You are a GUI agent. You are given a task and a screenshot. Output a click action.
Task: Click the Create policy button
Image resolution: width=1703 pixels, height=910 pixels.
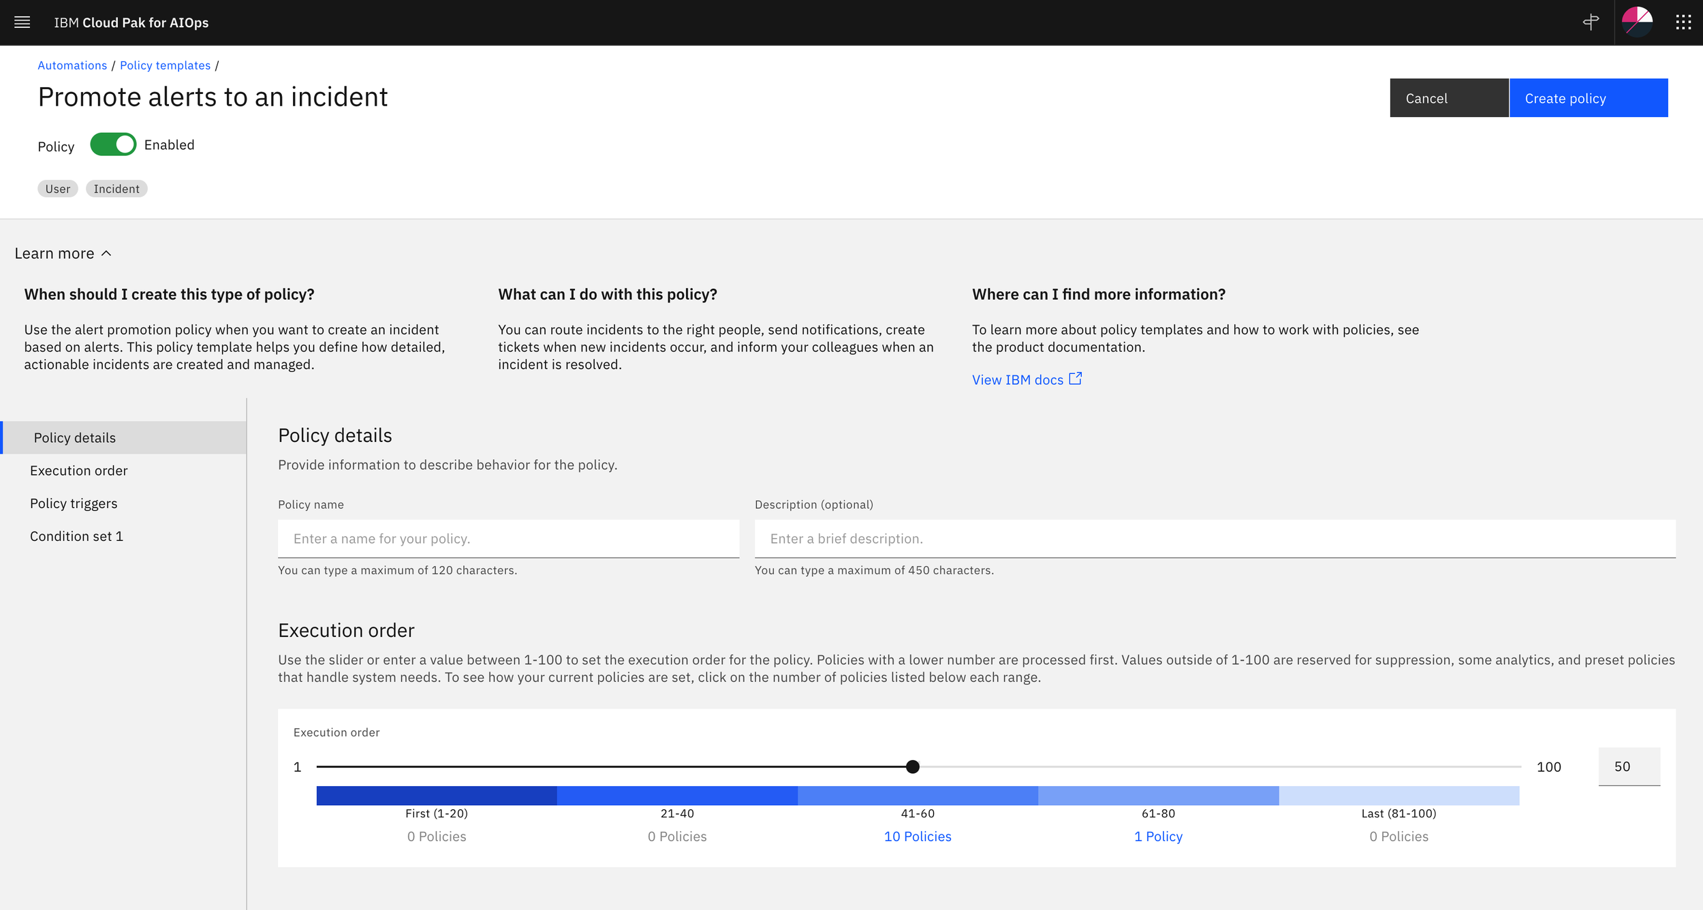(x=1588, y=98)
